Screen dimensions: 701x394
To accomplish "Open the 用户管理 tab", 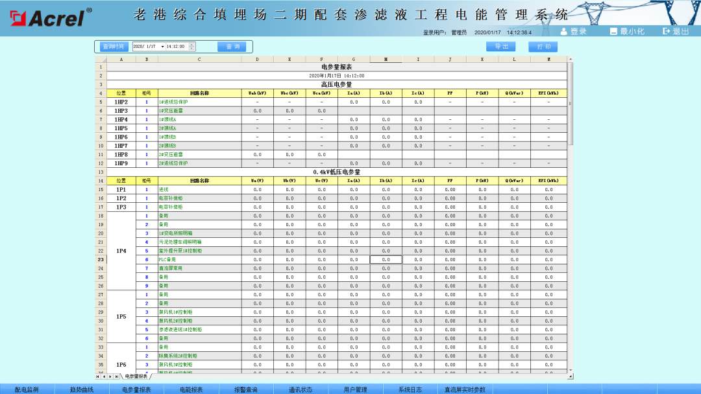I will pyautogui.click(x=356, y=389).
